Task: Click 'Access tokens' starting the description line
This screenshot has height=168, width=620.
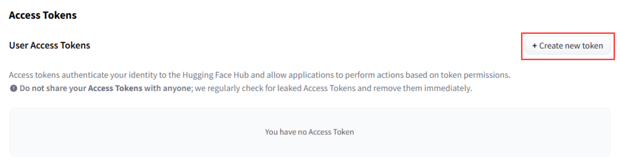Action: coord(34,75)
